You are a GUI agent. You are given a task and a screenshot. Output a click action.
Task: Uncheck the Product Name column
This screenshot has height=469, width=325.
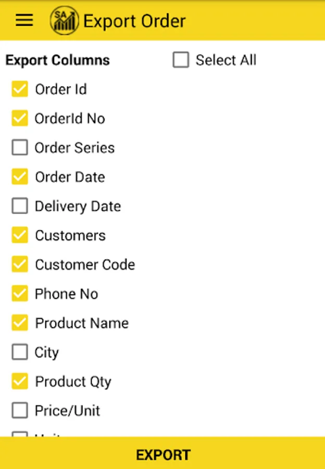tap(20, 323)
